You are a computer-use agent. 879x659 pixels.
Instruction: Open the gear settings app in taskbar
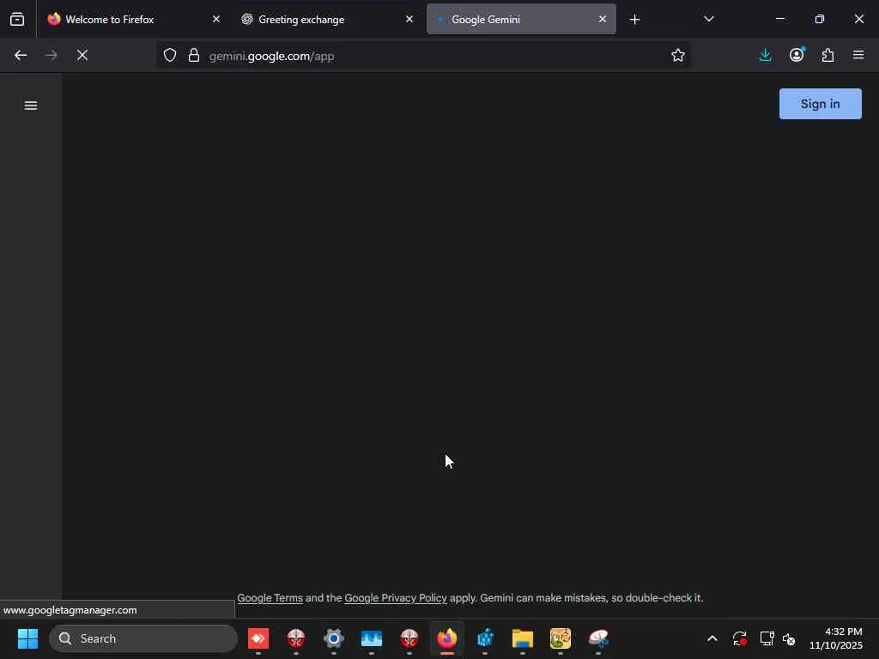(334, 638)
